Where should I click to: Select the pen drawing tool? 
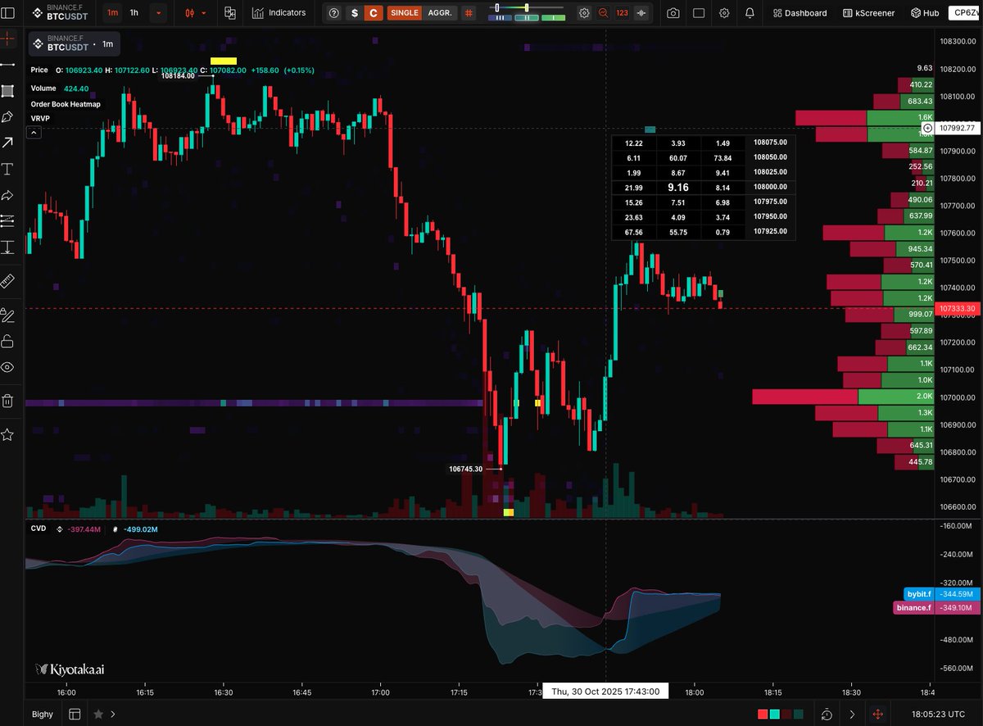(x=7, y=116)
